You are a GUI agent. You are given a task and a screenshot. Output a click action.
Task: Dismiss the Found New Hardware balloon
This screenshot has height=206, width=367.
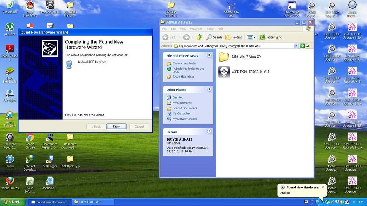[x=323, y=187]
